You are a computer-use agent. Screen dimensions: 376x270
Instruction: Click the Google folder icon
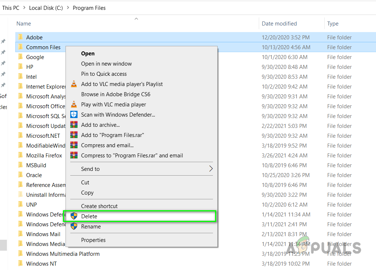(x=21, y=57)
